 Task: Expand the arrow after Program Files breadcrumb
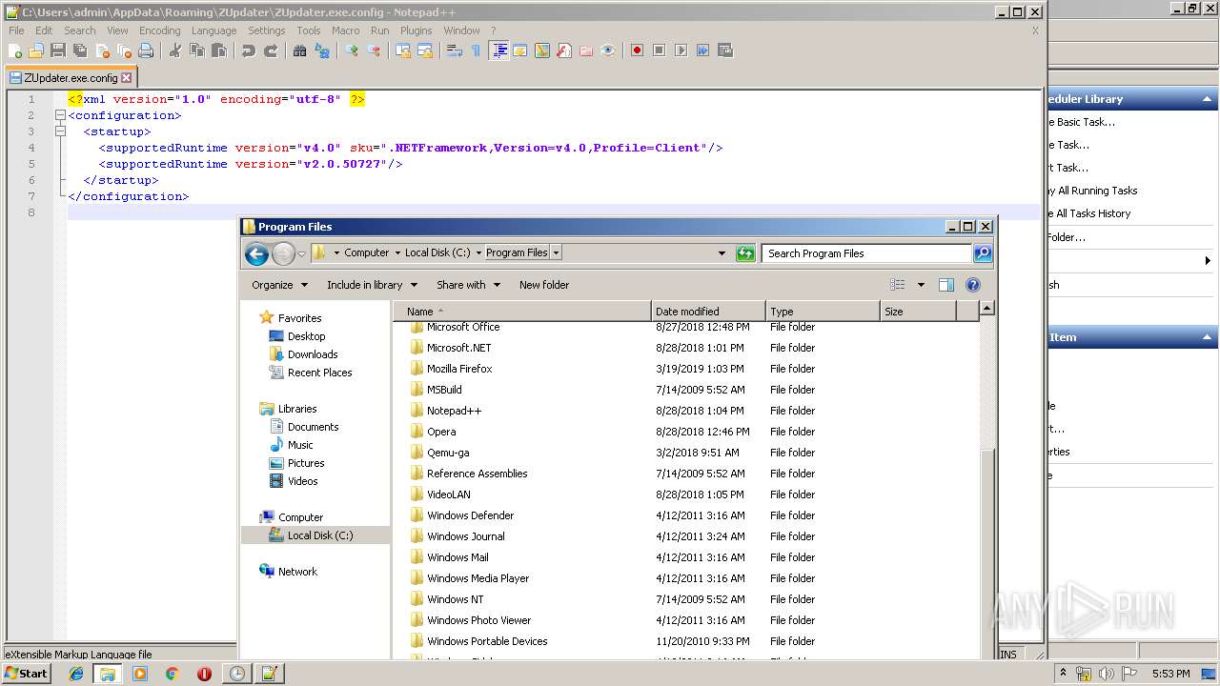point(557,253)
